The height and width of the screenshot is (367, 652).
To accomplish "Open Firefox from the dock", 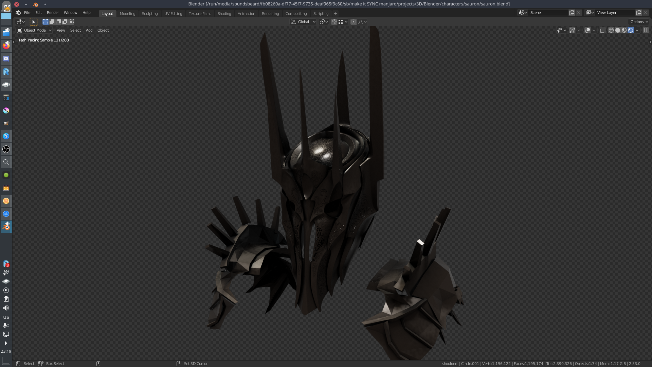I will coord(6,46).
